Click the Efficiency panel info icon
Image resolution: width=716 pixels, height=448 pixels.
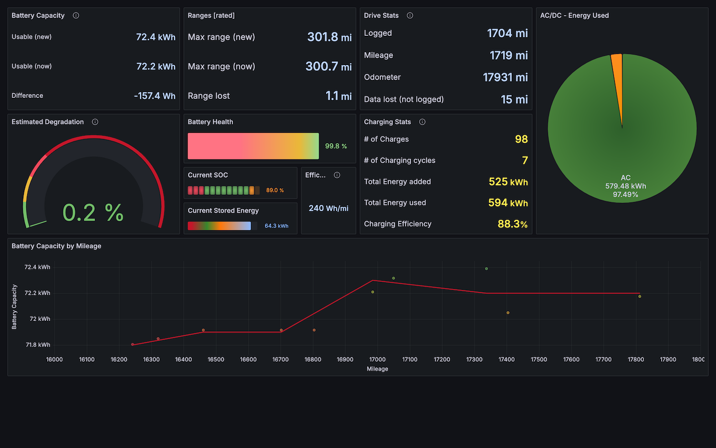click(x=337, y=175)
